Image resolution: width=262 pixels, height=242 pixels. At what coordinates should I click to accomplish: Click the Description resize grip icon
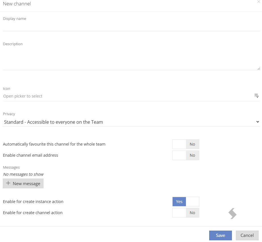point(259,69)
